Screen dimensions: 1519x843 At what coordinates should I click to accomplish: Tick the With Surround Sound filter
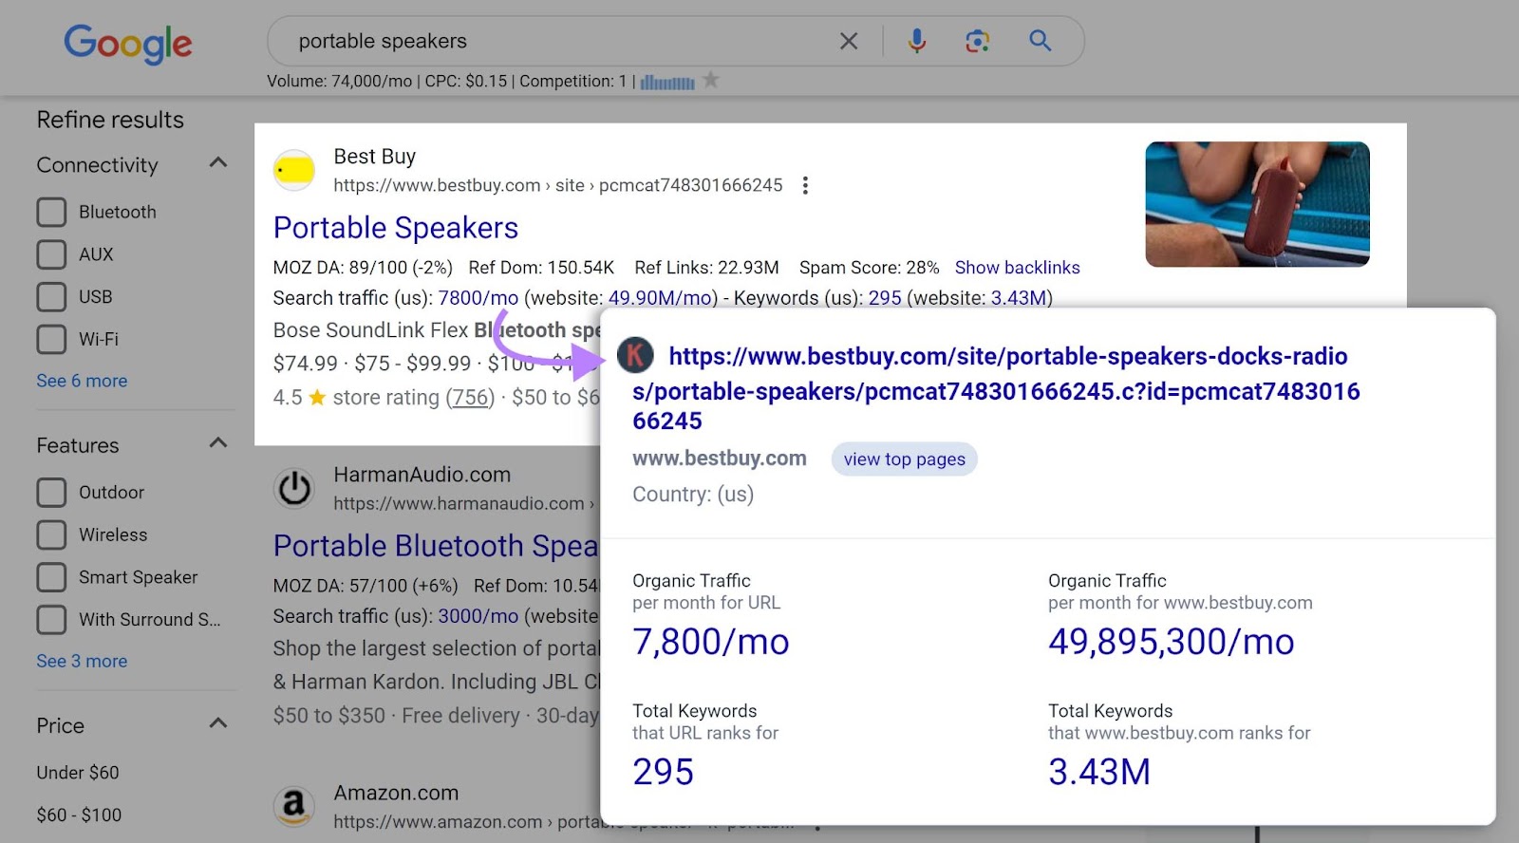point(51,619)
